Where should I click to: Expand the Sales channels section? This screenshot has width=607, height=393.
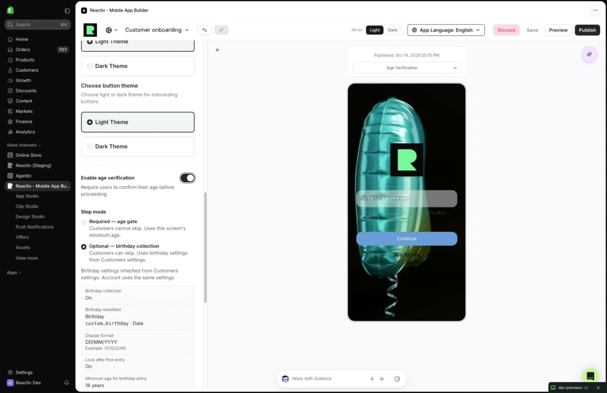(x=24, y=145)
